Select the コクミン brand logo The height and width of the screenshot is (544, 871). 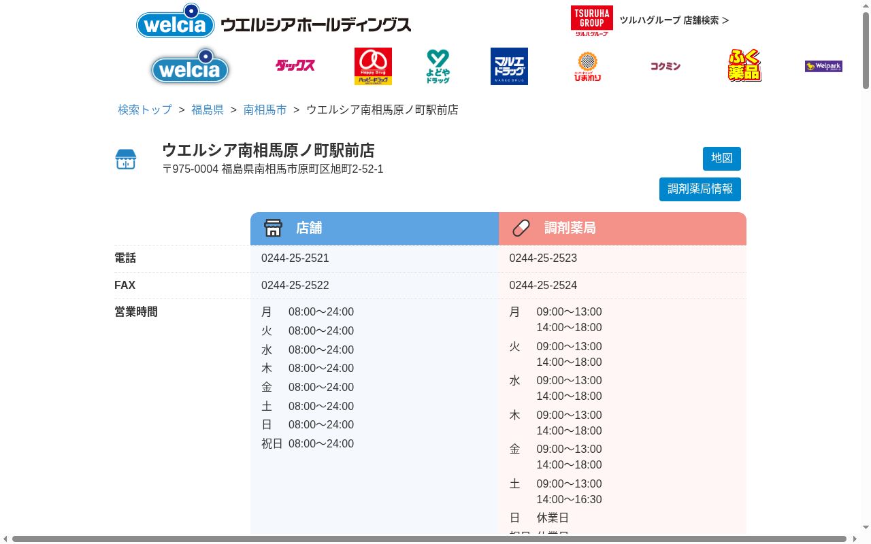665,66
